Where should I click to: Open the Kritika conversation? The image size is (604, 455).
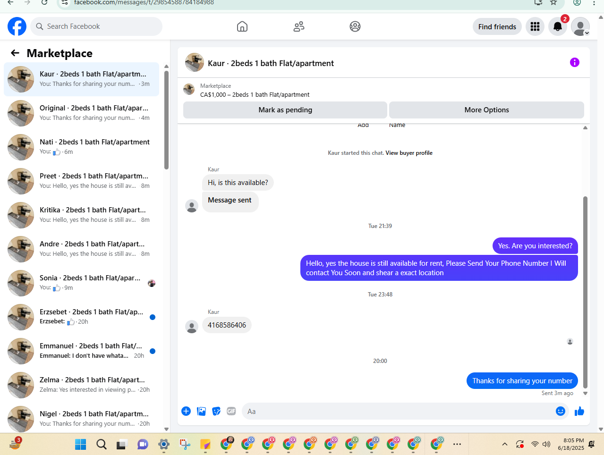[x=81, y=215]
